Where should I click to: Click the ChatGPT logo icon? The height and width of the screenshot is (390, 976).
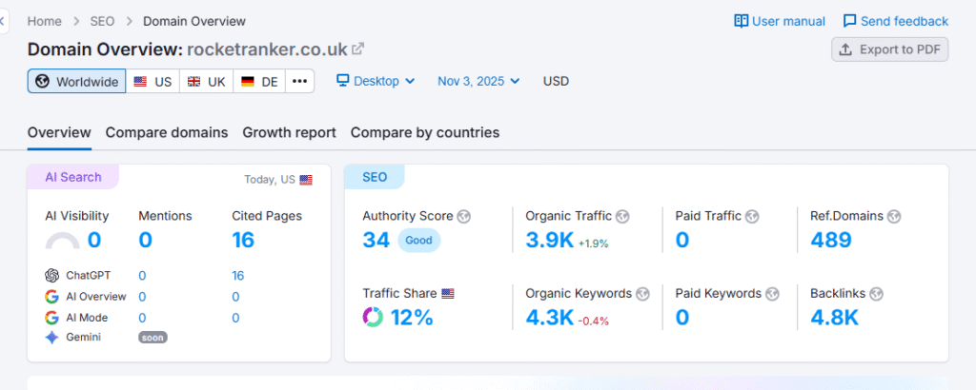point(52,276)
